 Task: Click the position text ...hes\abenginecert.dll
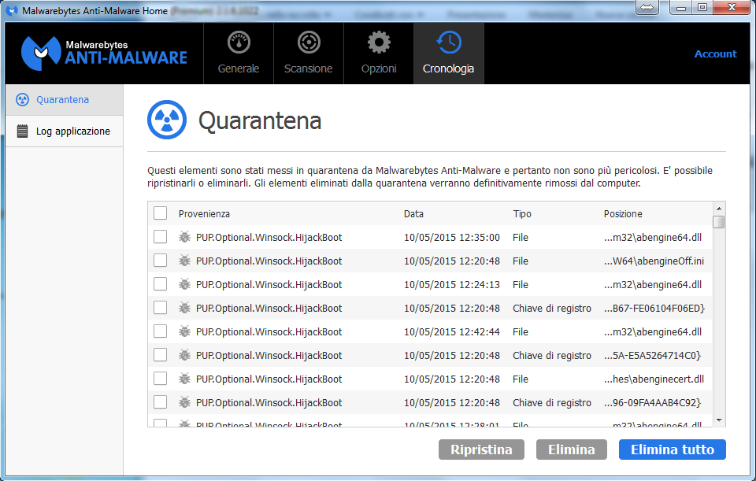click(x=654, y=379)
